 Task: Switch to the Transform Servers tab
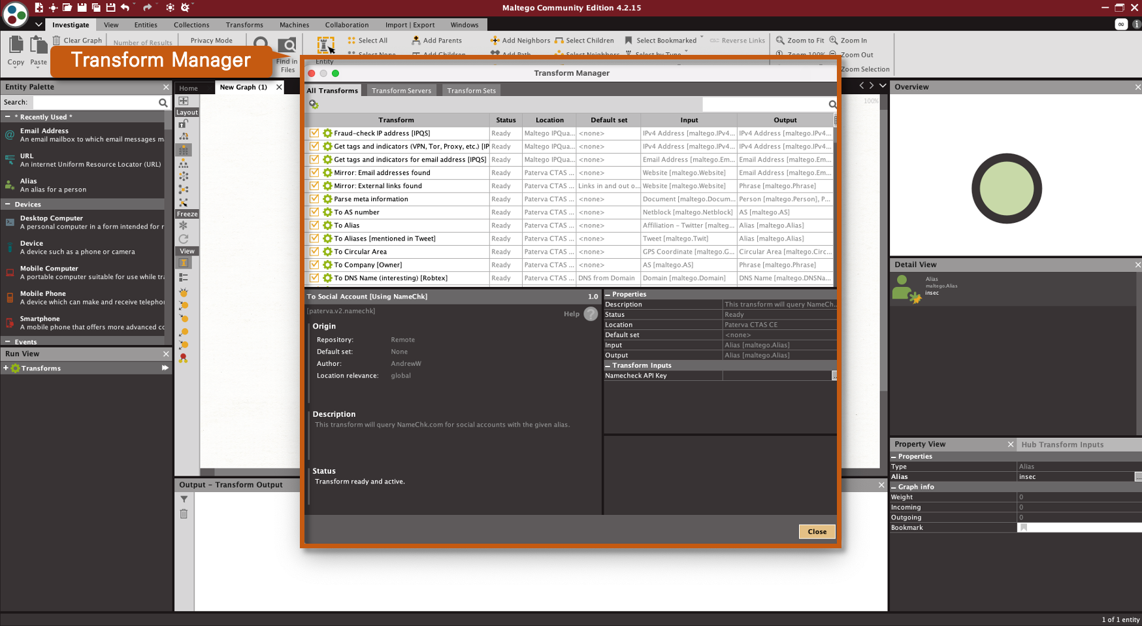point(401,90)
